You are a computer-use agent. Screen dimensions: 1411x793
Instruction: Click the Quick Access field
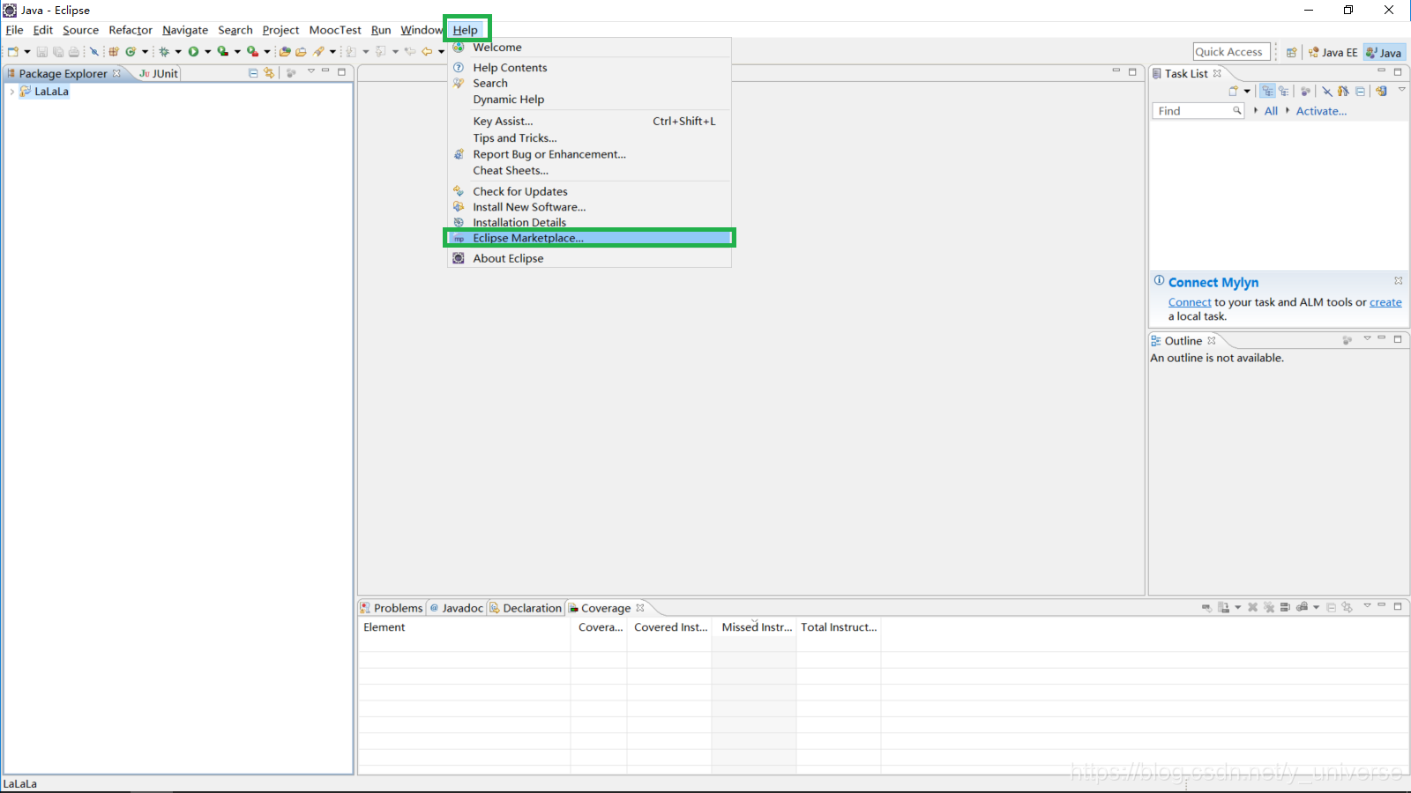[x=1232, y=52]
